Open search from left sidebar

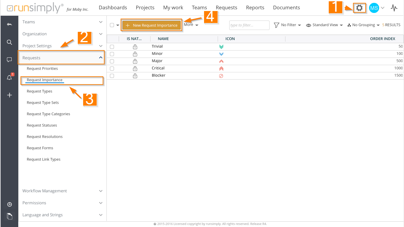[9, 42]
